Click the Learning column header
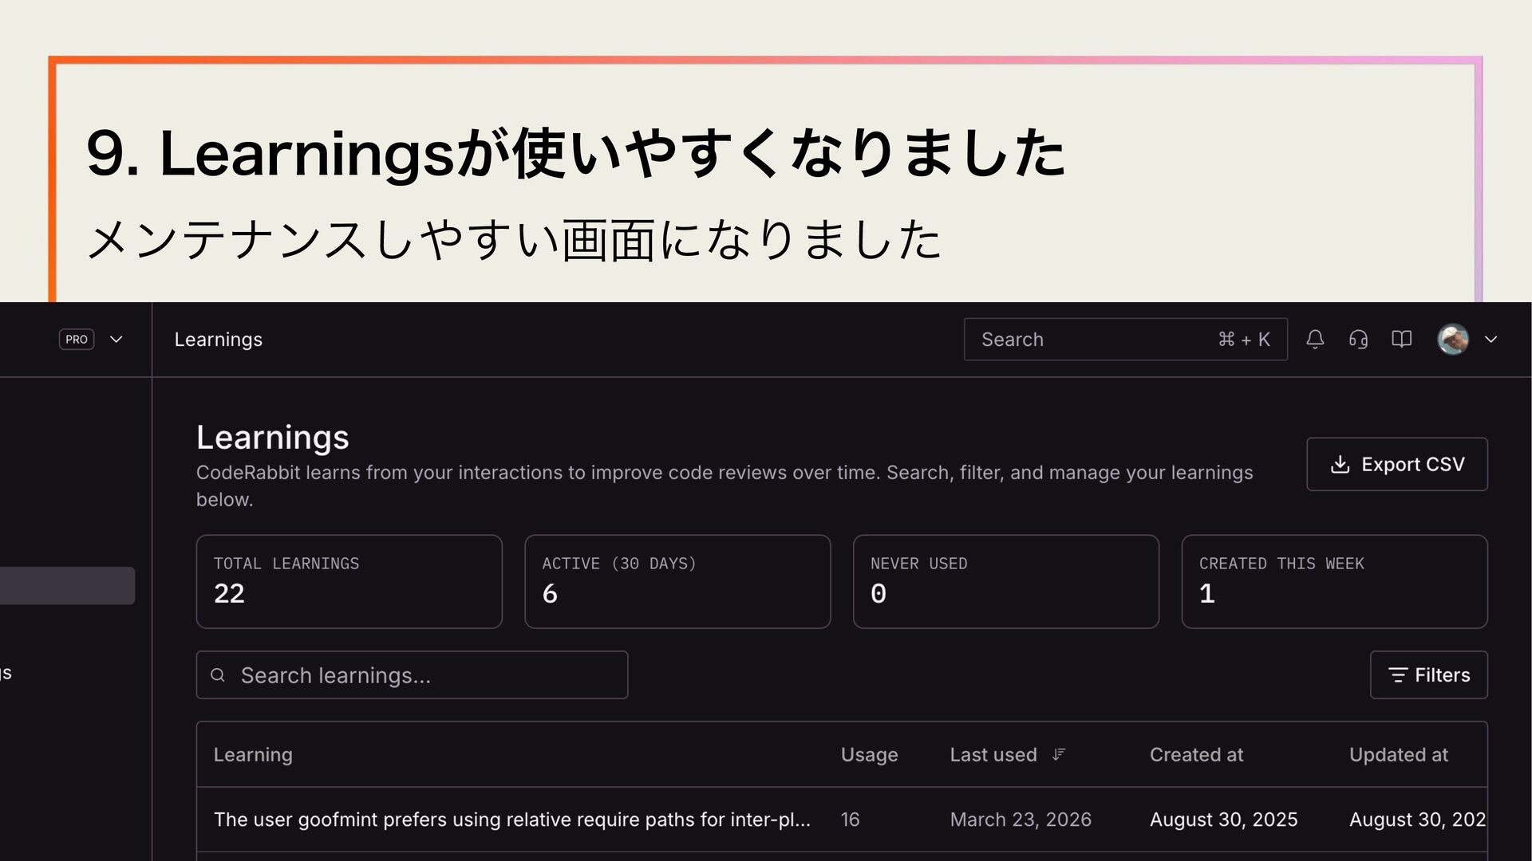 [253, 755]
